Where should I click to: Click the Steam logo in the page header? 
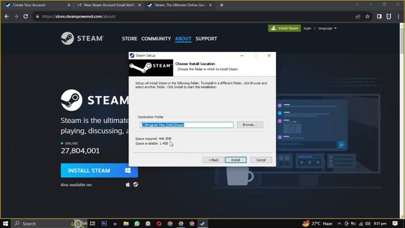click(82, 38)
